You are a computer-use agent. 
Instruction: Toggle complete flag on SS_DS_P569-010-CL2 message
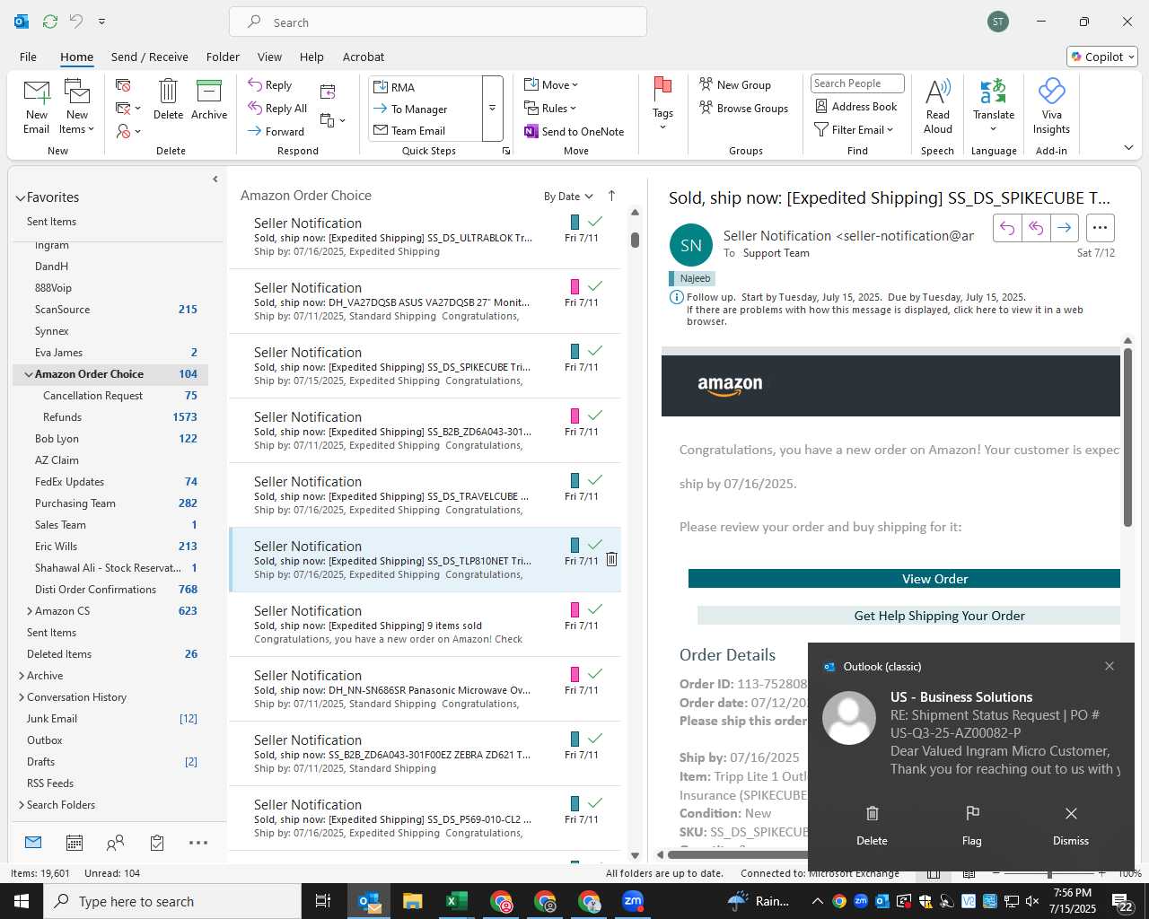click(x=595, y=802)
